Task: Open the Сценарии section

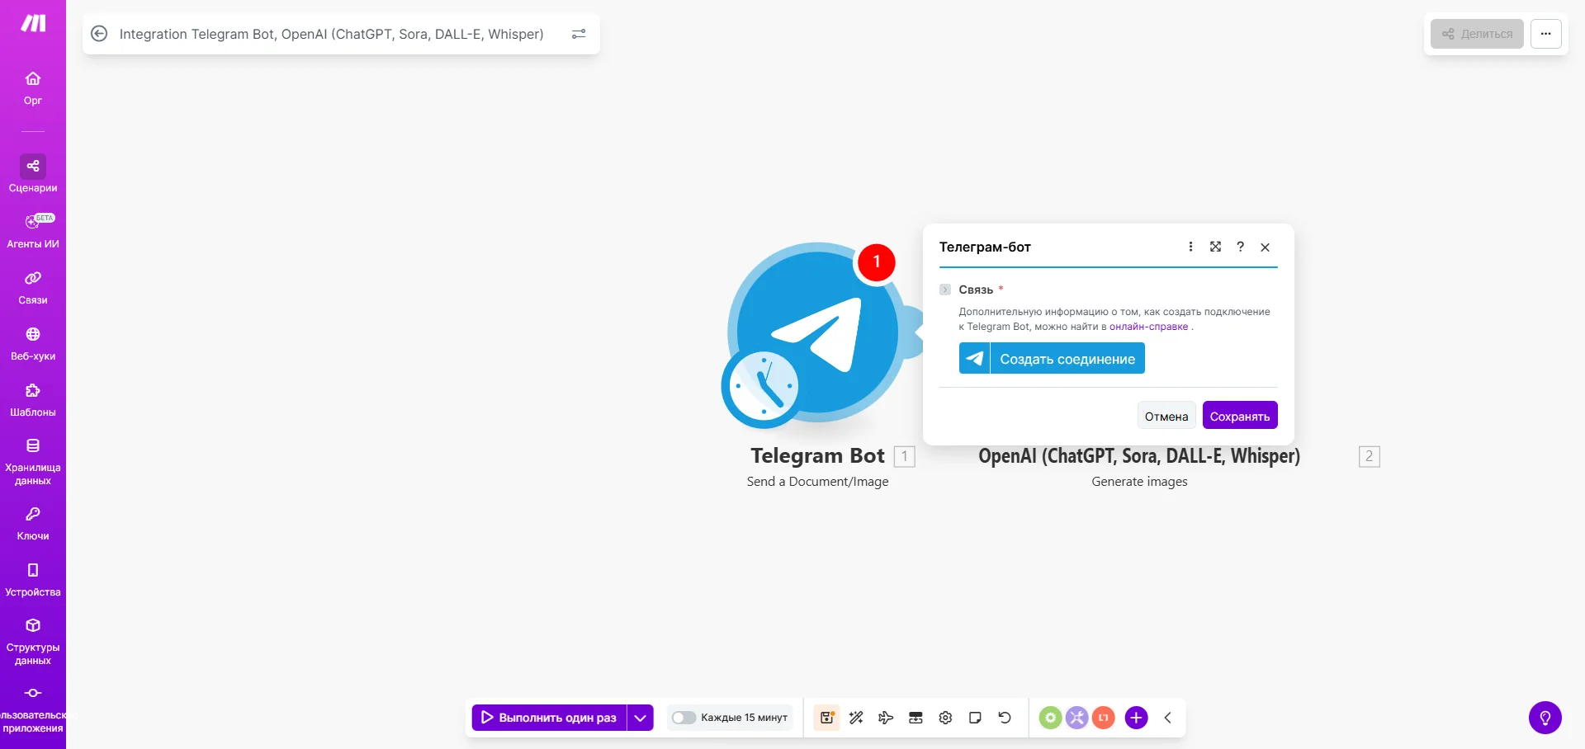Action: pyautogui.click(x=33, y=175)
